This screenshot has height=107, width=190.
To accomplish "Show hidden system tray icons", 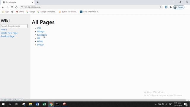I will [x=156, y=104].
